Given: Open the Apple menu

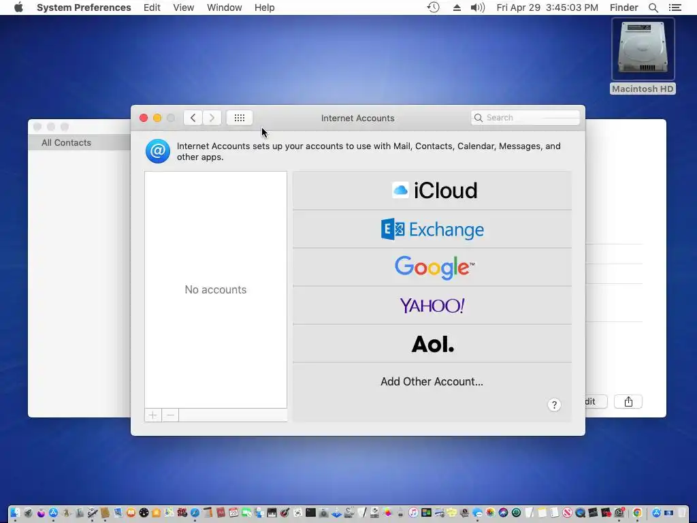Looking at the screenshot, I should click(x=18, y=7).
